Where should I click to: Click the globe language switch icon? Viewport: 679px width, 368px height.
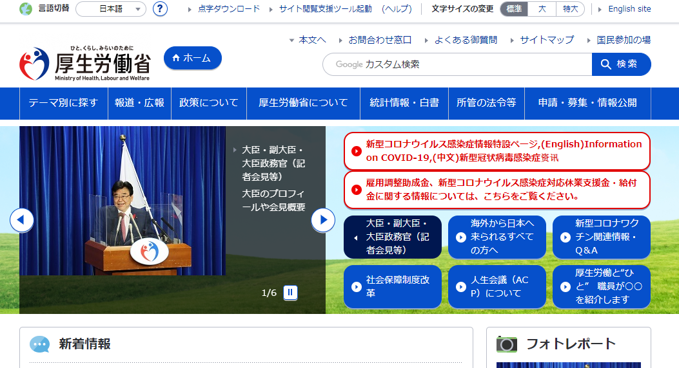pos(26,8)
